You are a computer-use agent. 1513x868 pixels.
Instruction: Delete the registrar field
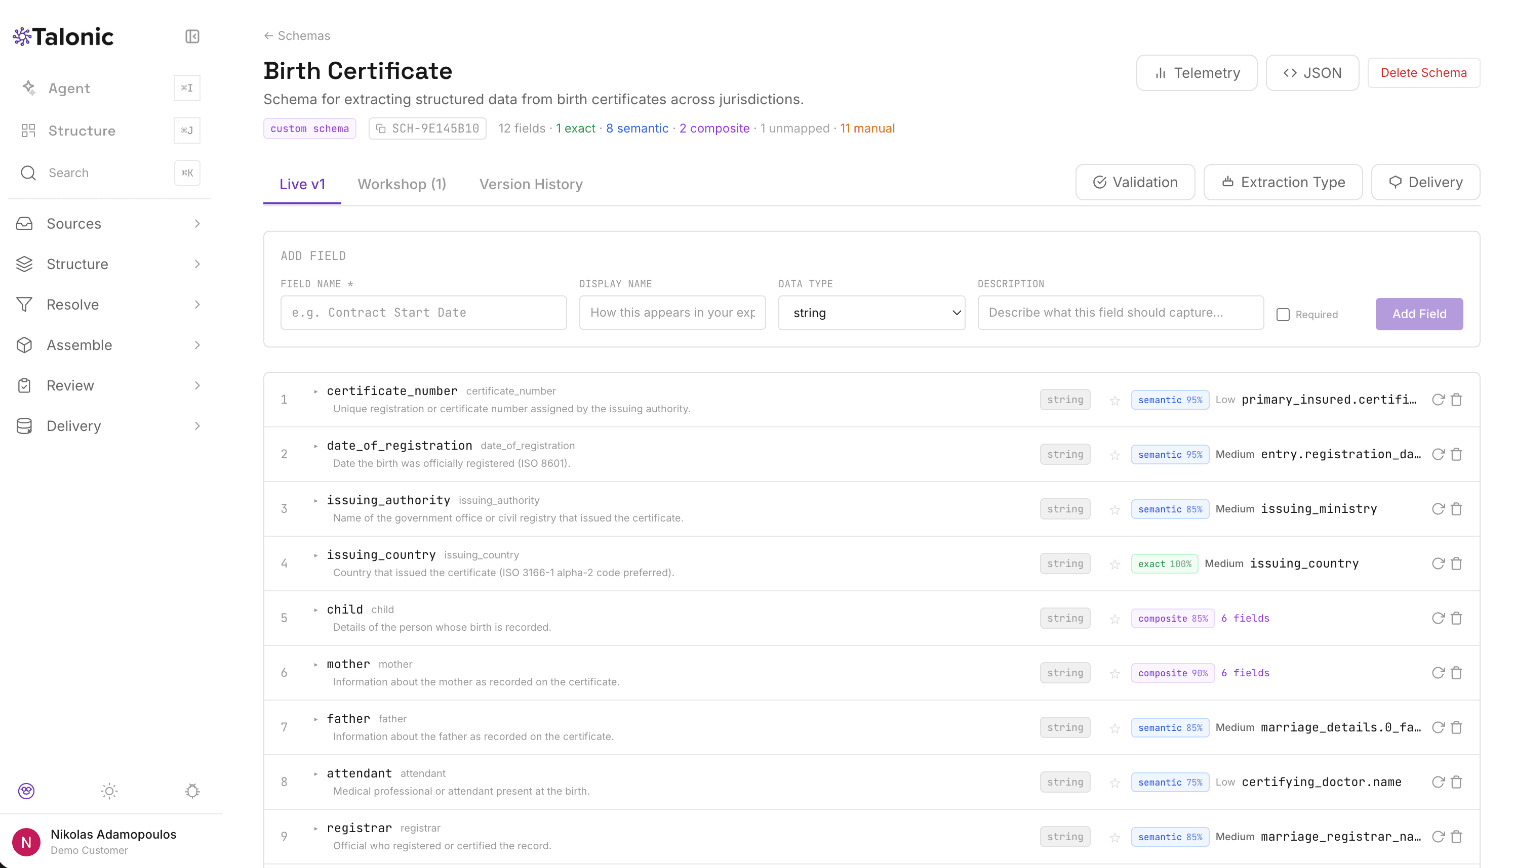click(x=1456, y=837)
